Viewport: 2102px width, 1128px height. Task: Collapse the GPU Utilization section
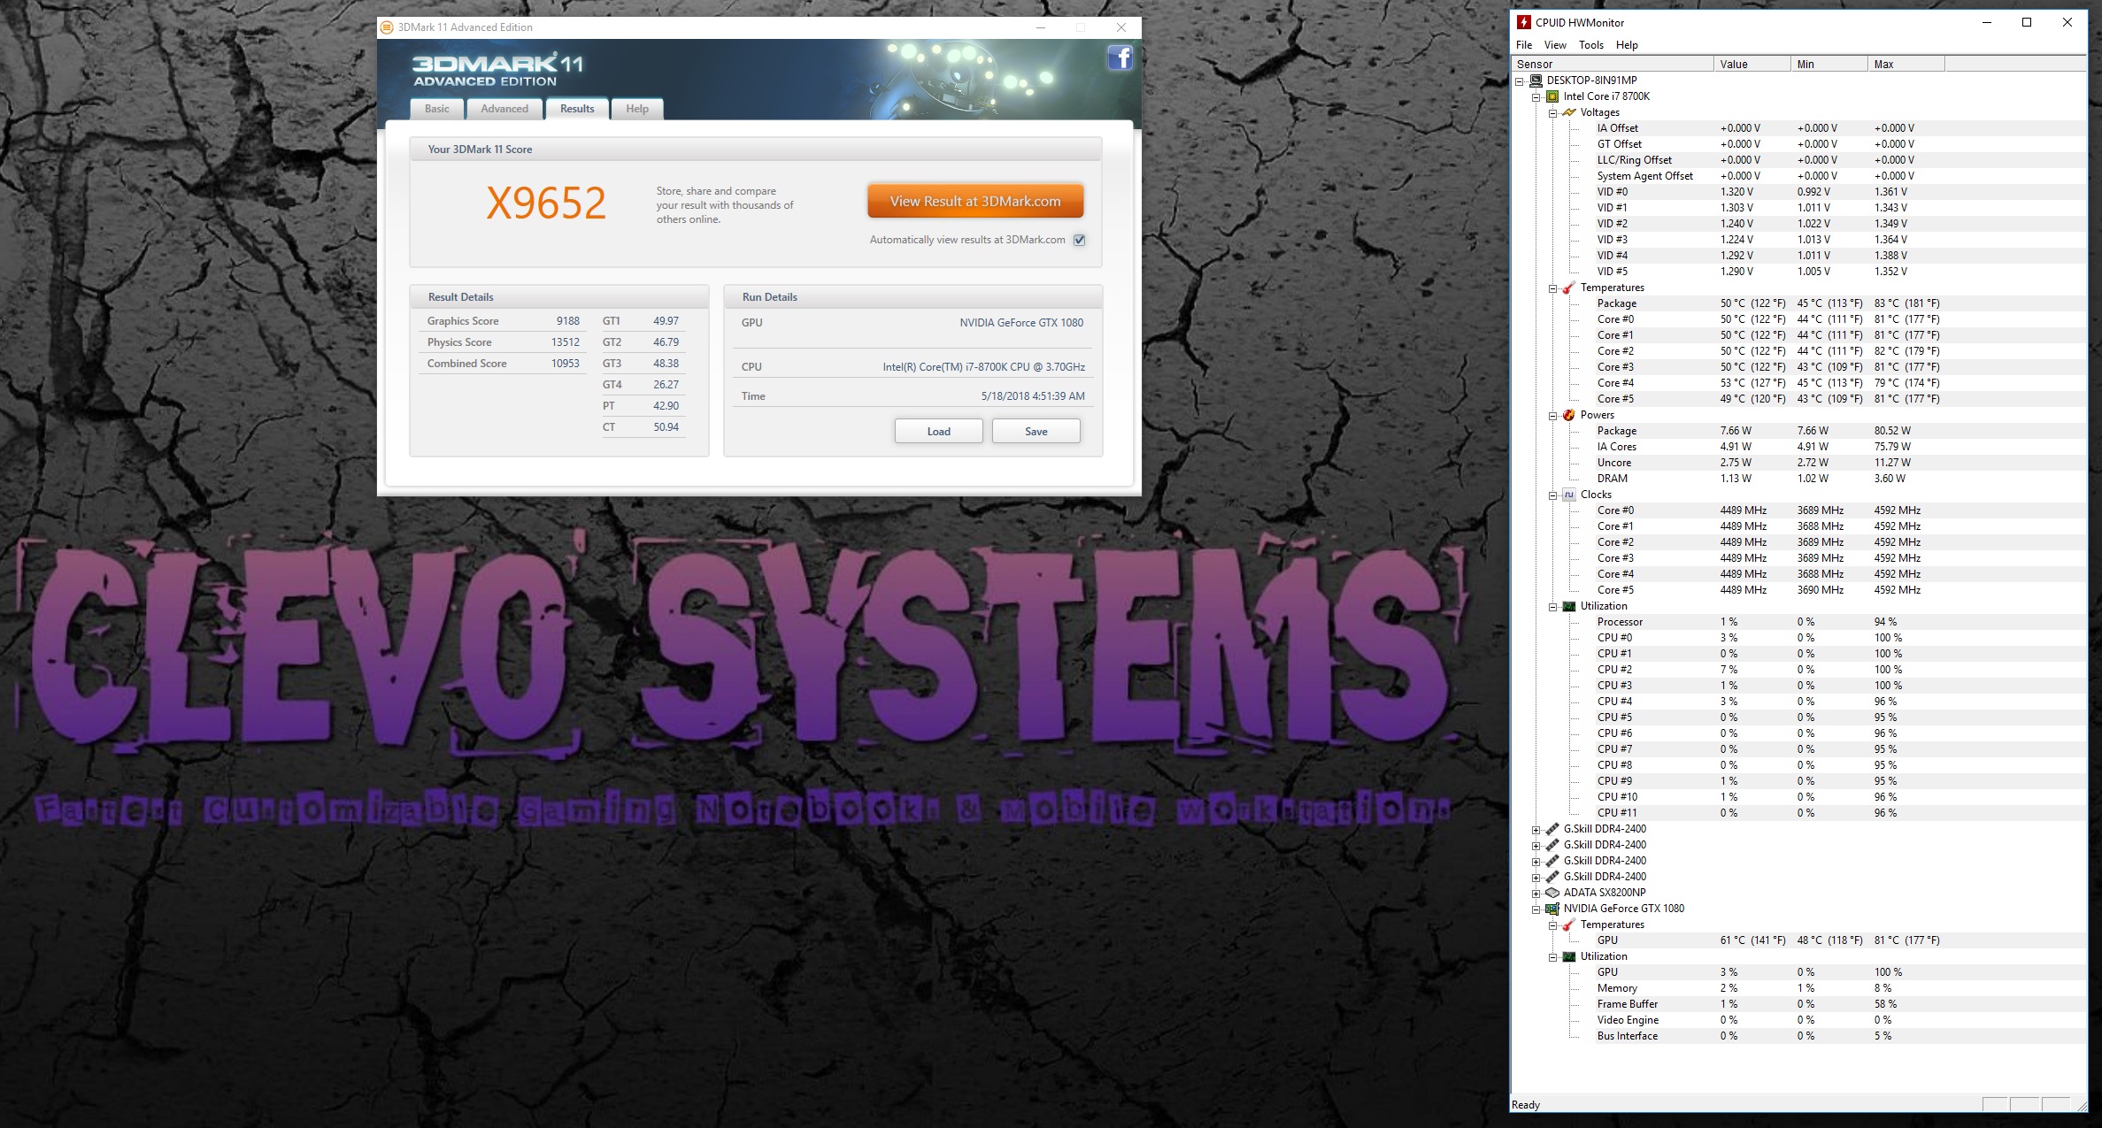1553,957
